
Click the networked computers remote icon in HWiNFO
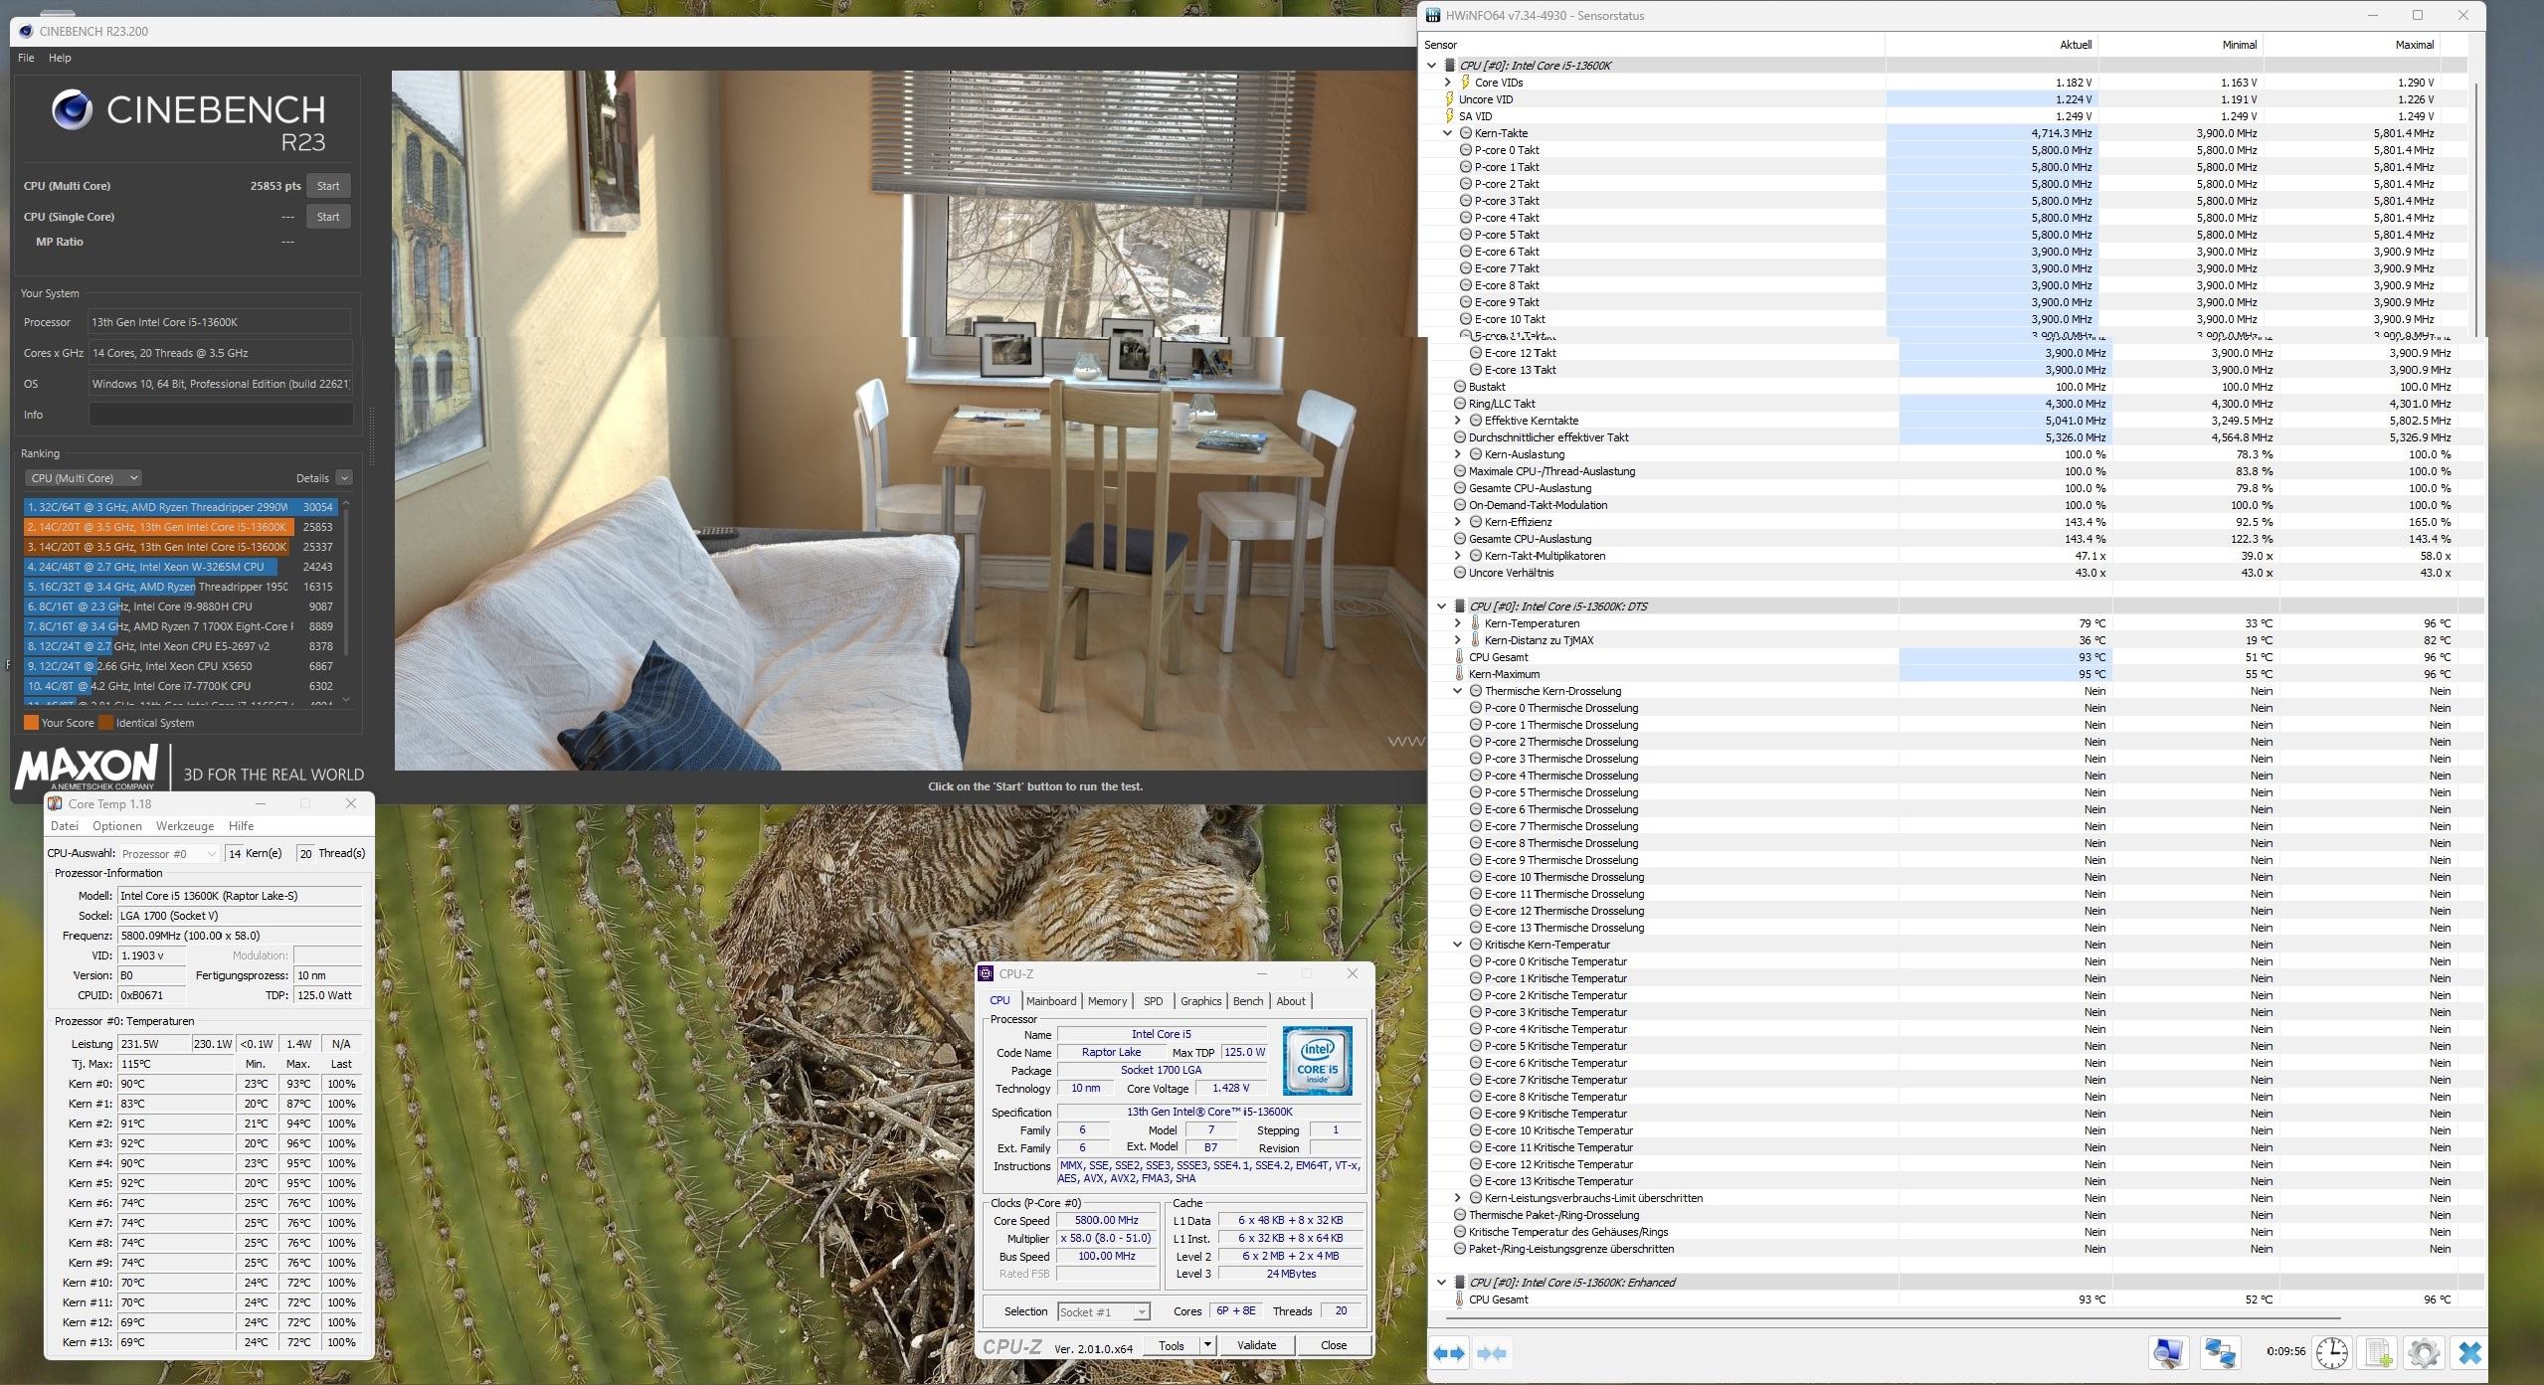coord(2220,1352)
